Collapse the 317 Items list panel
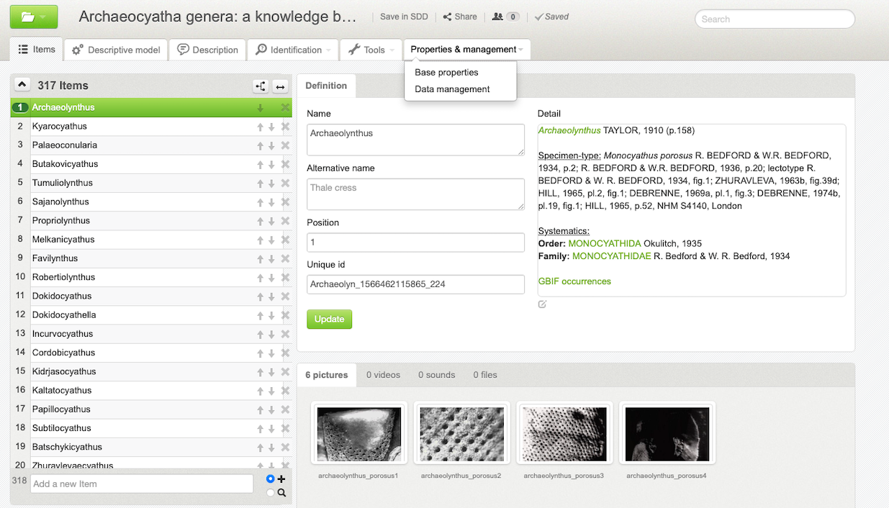The width and height of the screenshot is (889, 508). [x=22, y=85]
